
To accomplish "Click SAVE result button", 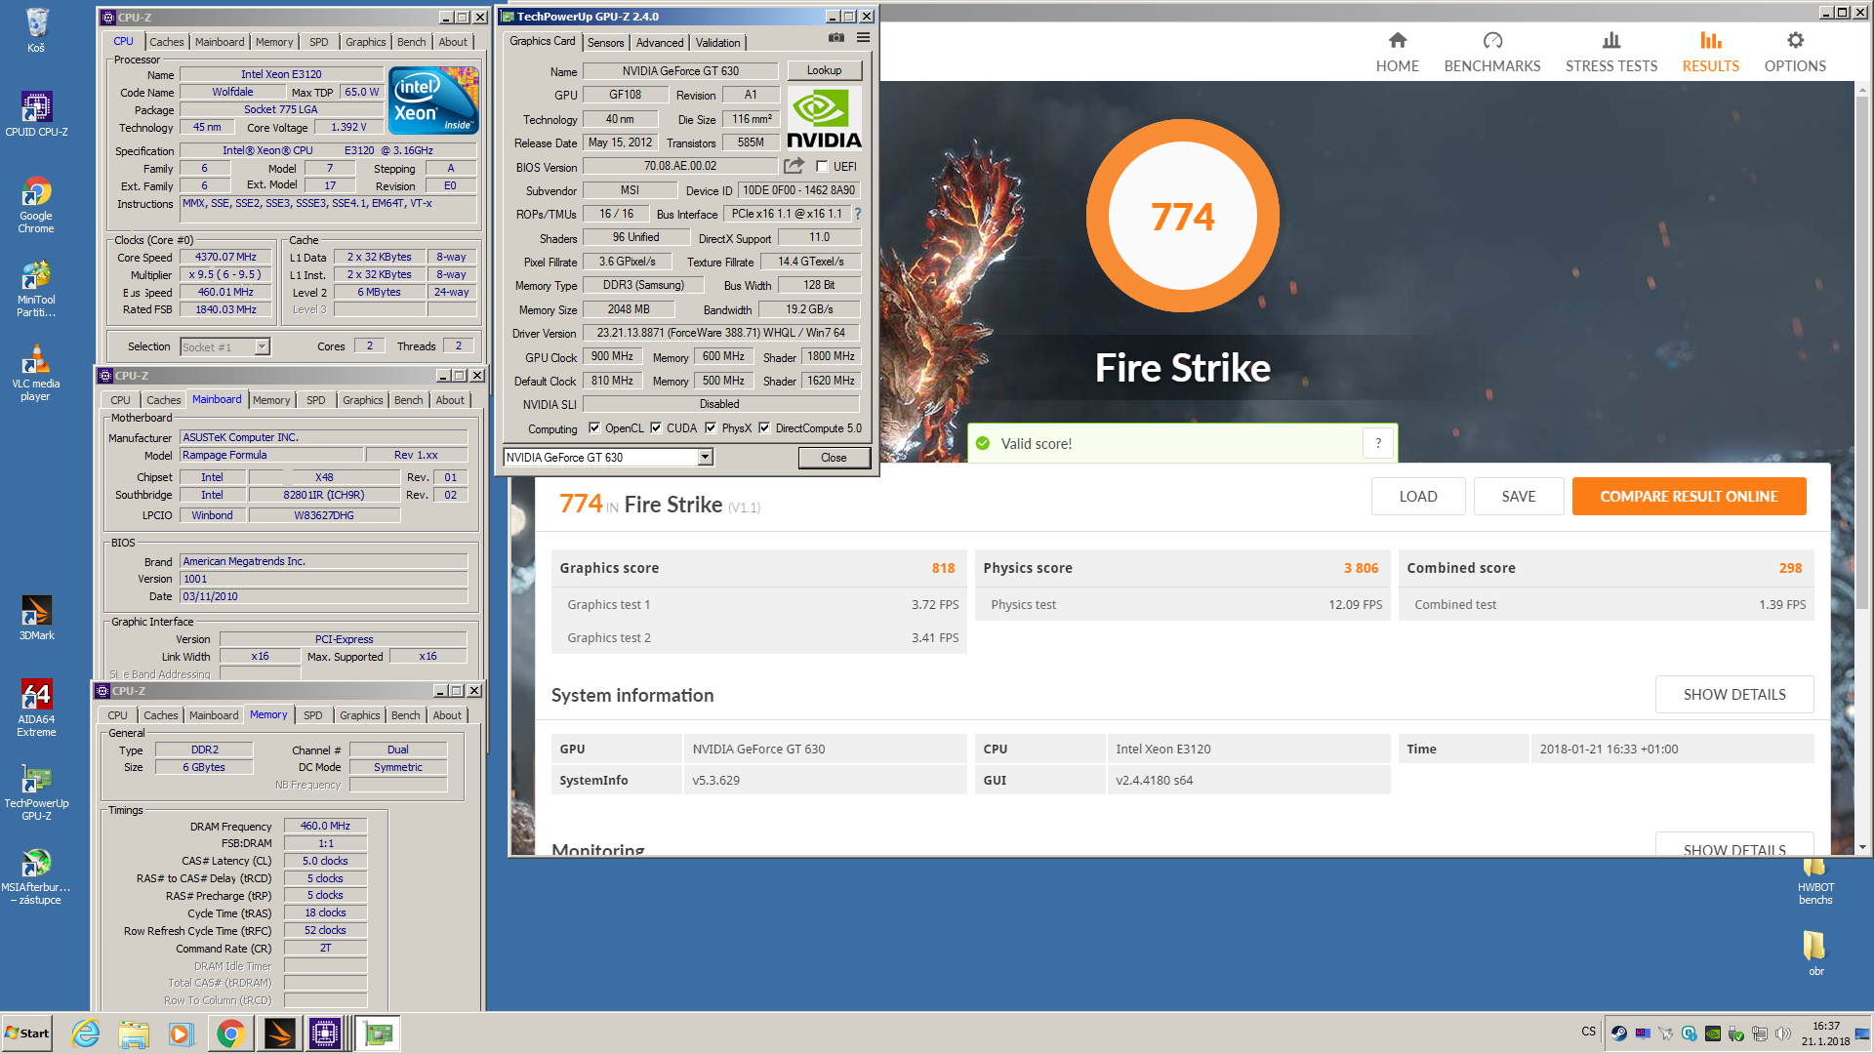I will [1519, 496].
